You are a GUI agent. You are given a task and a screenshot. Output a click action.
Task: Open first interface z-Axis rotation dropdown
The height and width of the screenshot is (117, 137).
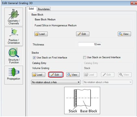click(56, 82)
